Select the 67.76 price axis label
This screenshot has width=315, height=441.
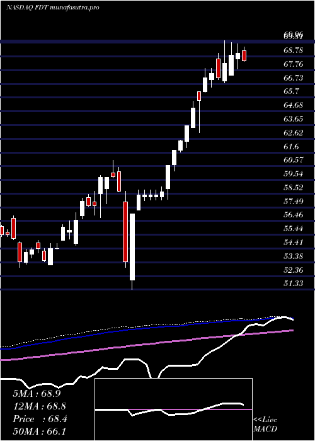(x=294, y=64)
